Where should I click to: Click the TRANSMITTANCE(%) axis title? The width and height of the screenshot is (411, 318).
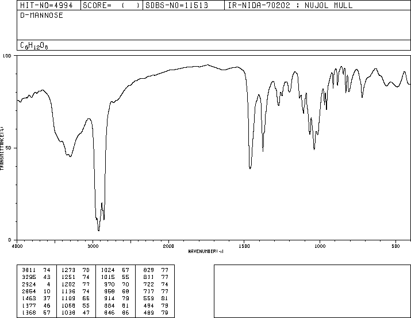click(2, 148)
